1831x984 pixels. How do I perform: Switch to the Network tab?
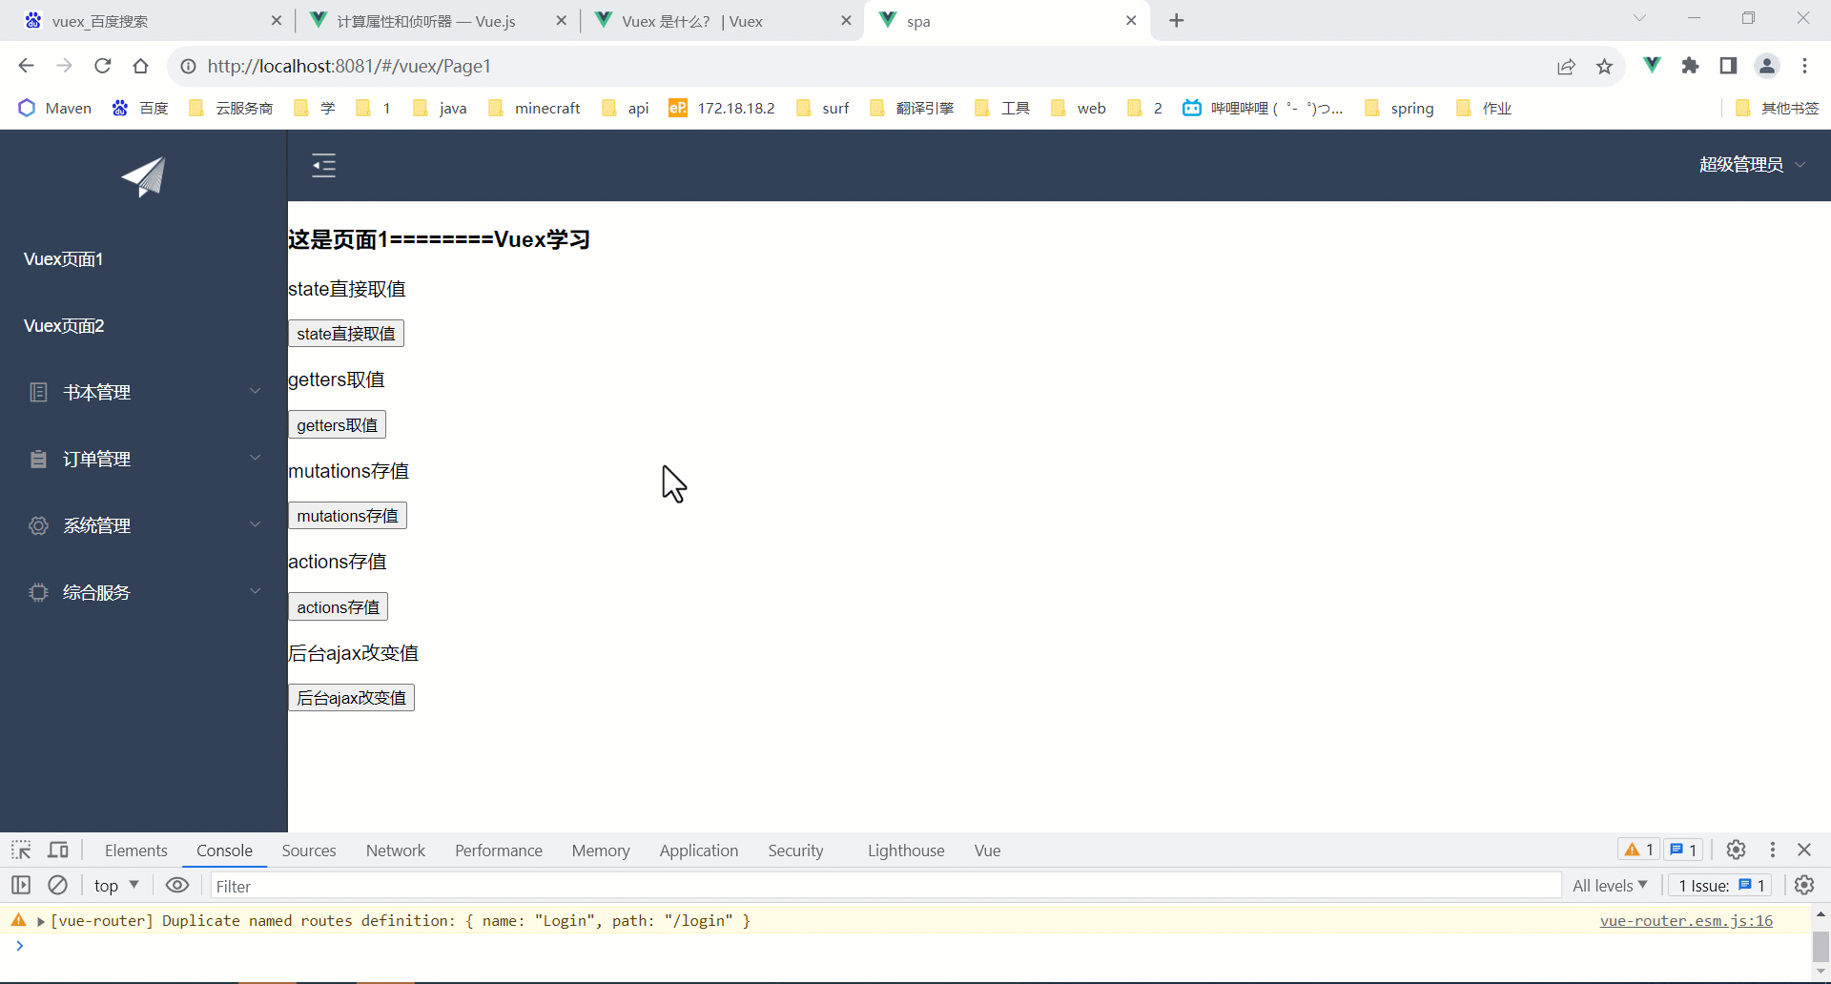395,850
